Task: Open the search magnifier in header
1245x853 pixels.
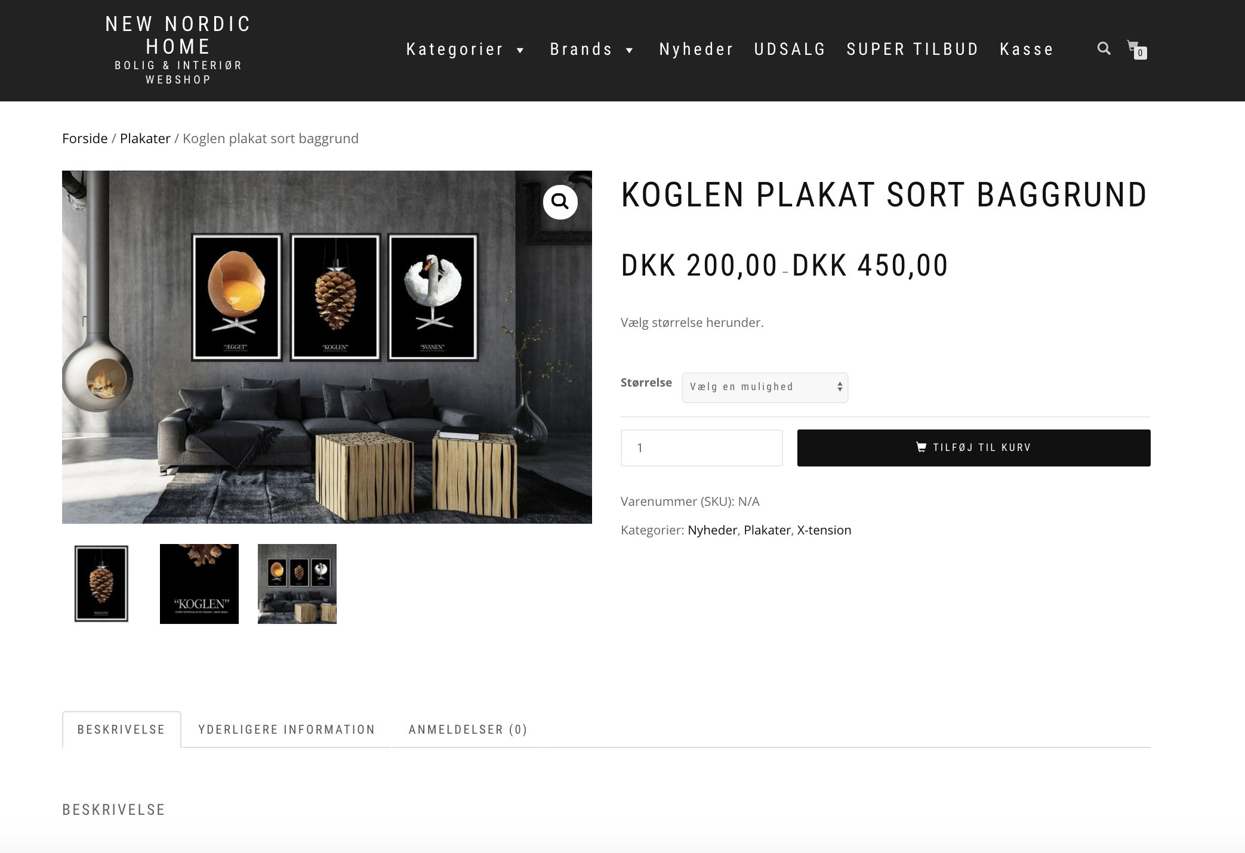Action: click(x=1104, y=48)
